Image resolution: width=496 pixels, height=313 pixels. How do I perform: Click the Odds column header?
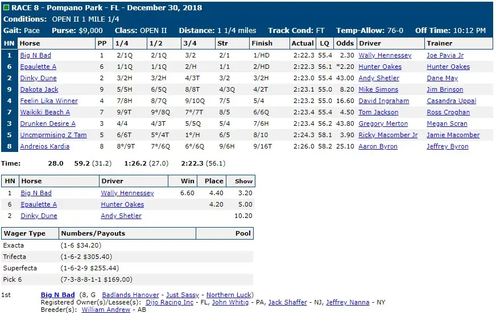tap(345, 43)
